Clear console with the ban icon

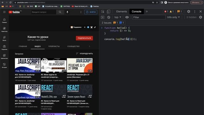pyautogui.click(x=109, y=17)
